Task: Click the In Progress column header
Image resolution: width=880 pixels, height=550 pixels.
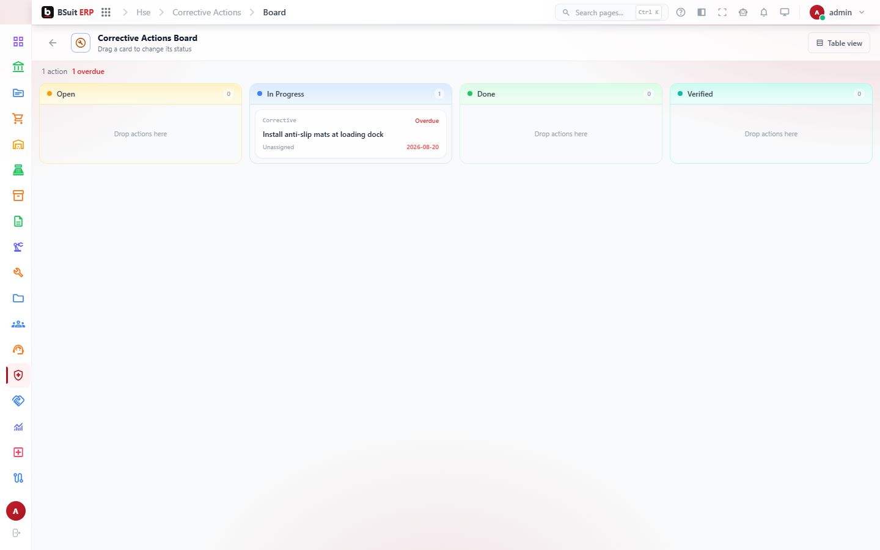Action: (351, 94)
